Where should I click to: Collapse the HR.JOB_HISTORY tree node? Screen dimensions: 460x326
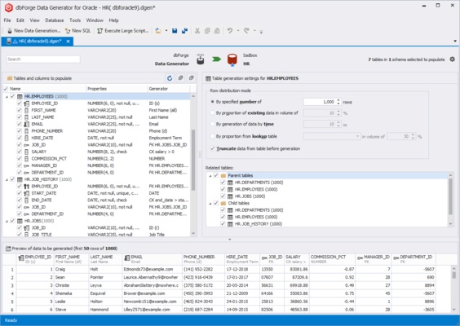click(x=7, y=179)
